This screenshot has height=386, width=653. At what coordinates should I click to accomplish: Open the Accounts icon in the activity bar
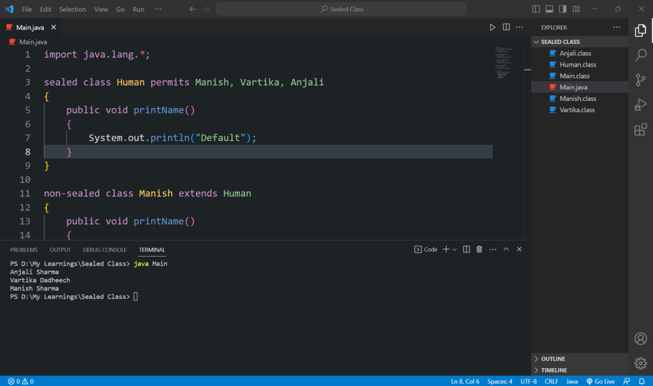(x=641, y=338)
